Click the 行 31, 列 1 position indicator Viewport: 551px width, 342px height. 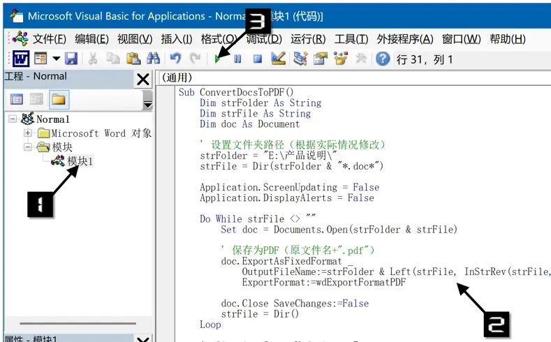425,59
